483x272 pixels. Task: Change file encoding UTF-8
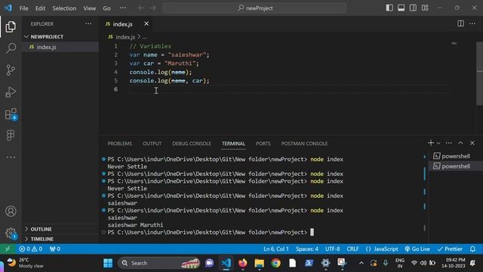click(x=333, y=249)
